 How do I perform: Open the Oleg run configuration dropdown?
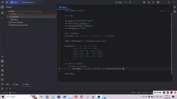[119, 2]
